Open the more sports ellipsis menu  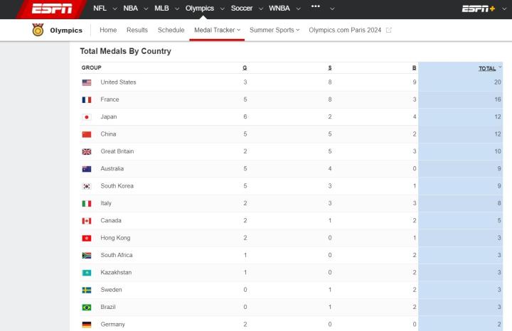pos(316,8)
